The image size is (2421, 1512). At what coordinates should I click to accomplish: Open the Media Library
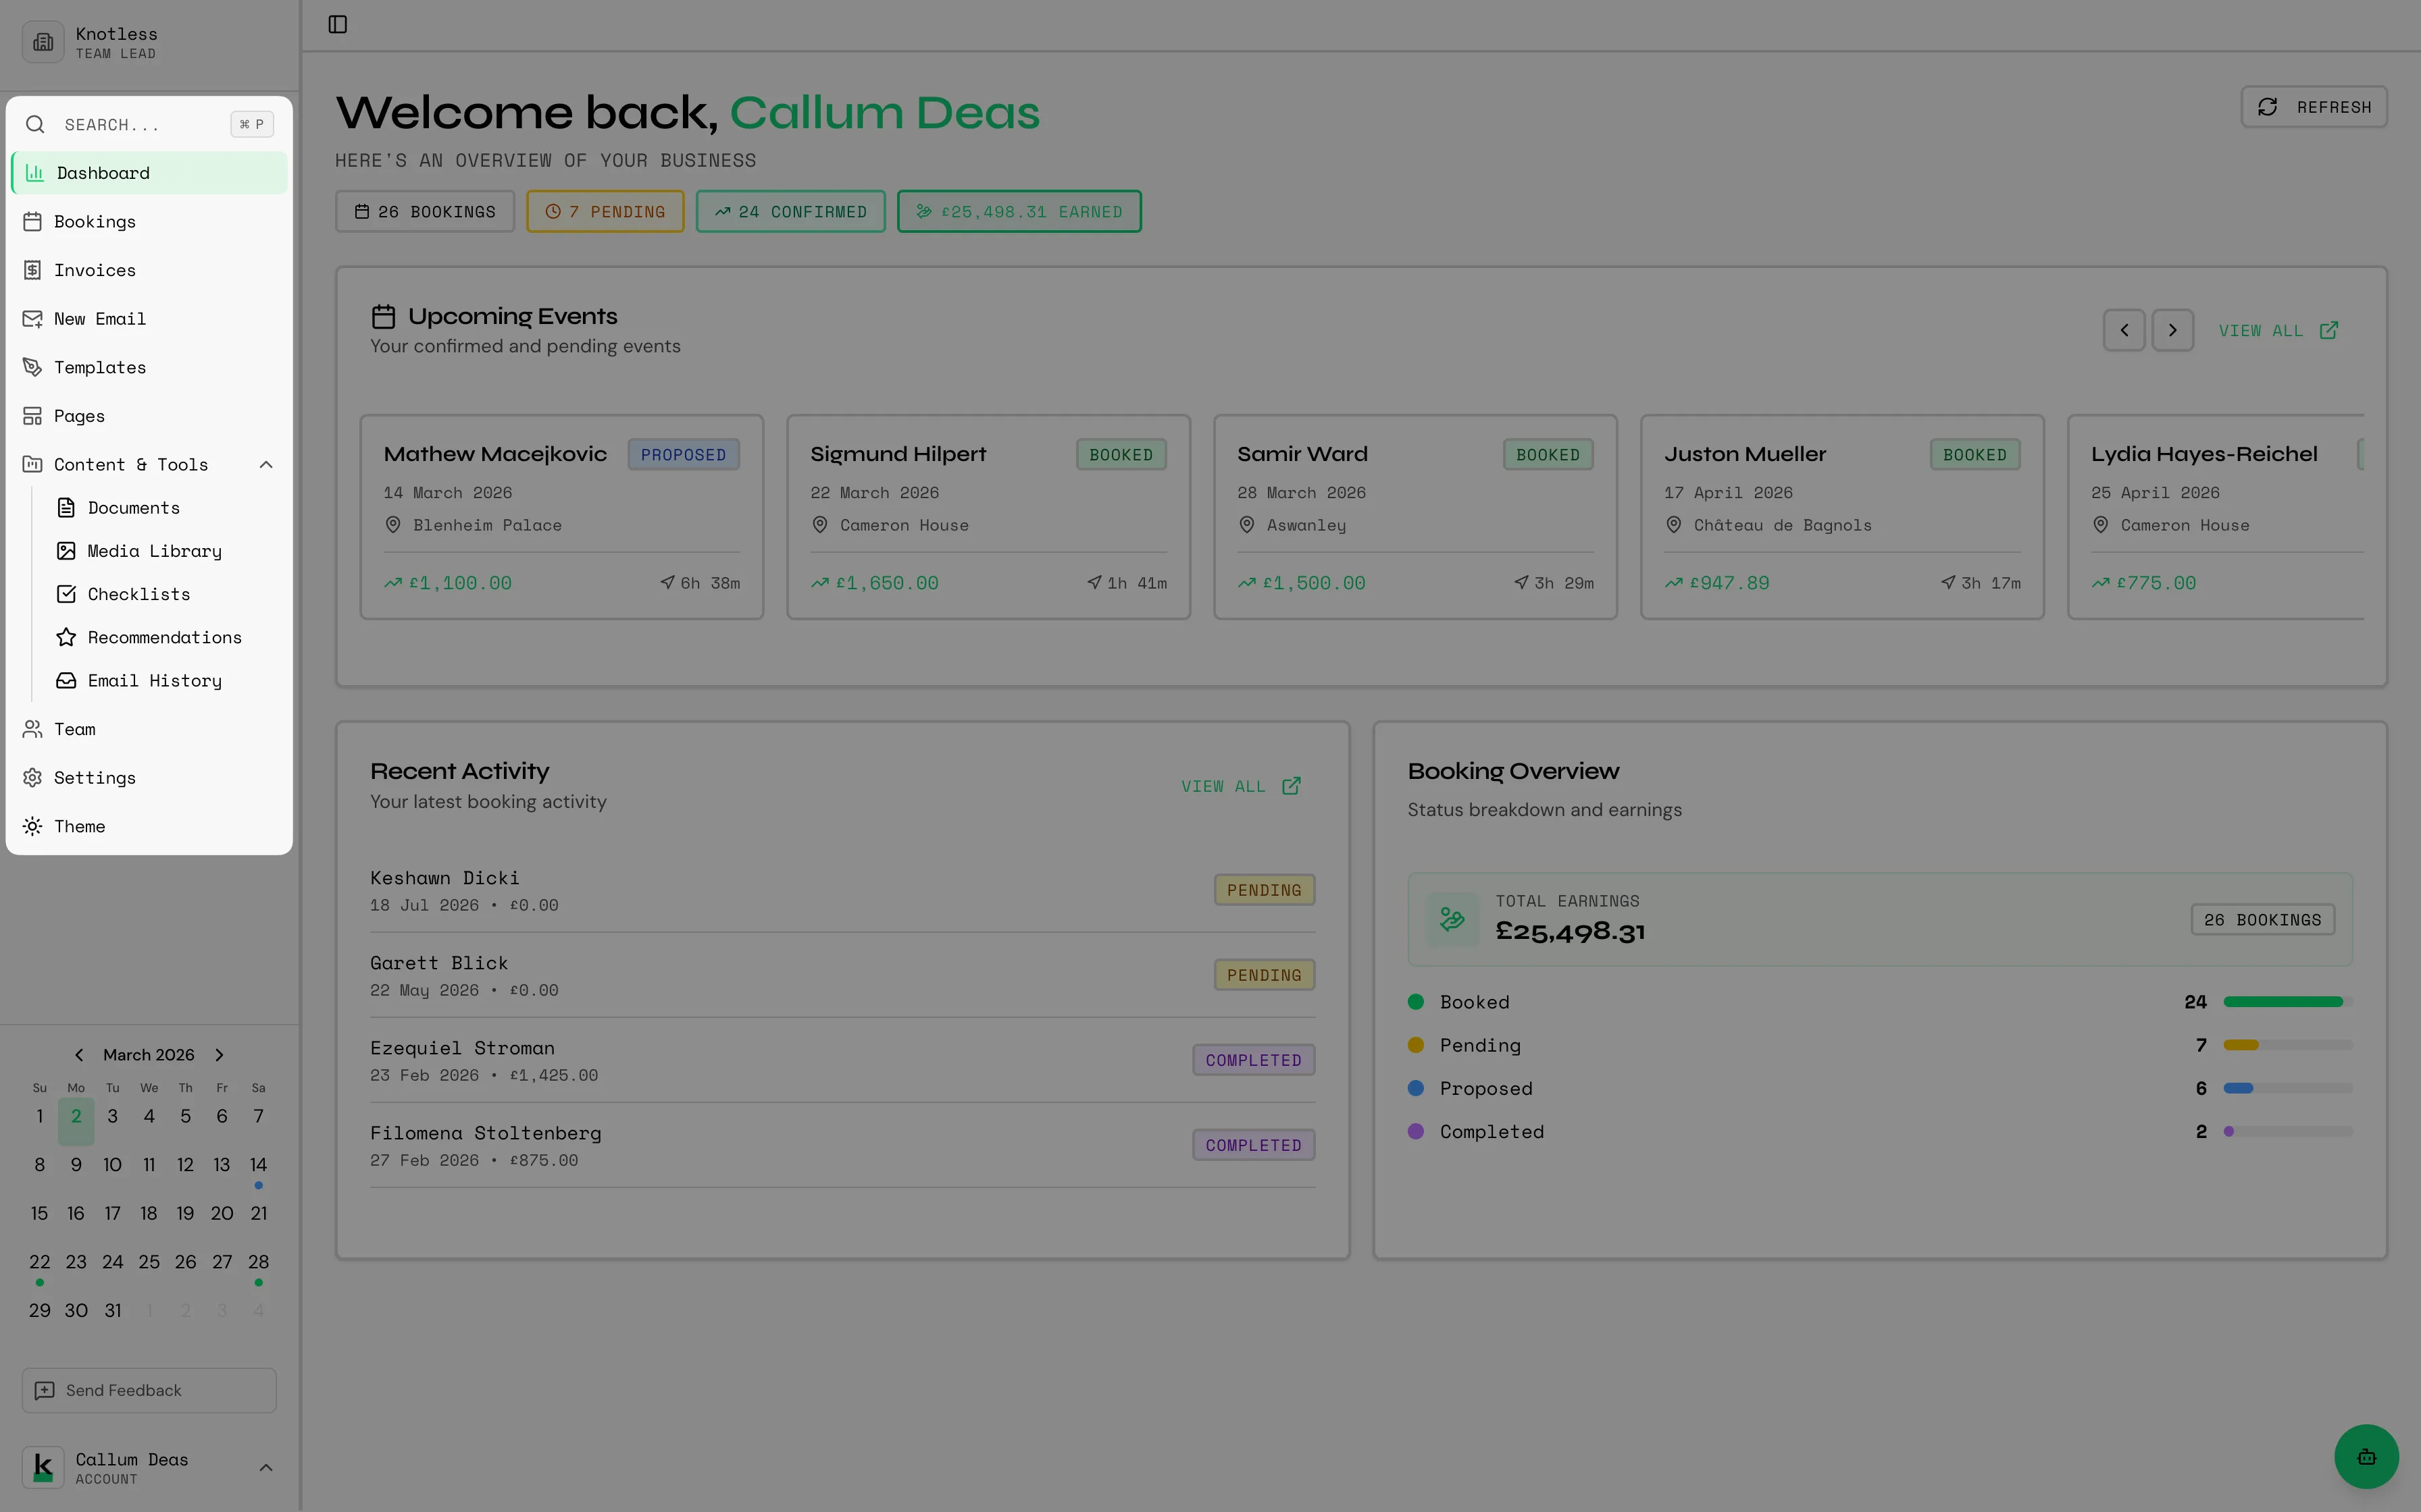point(154,551)
